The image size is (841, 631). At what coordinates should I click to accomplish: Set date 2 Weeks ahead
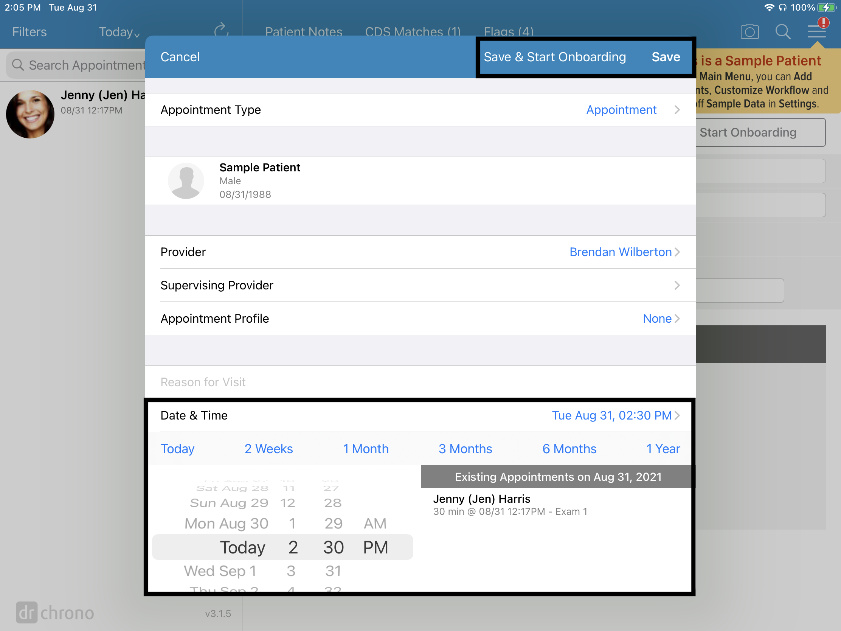268,449
